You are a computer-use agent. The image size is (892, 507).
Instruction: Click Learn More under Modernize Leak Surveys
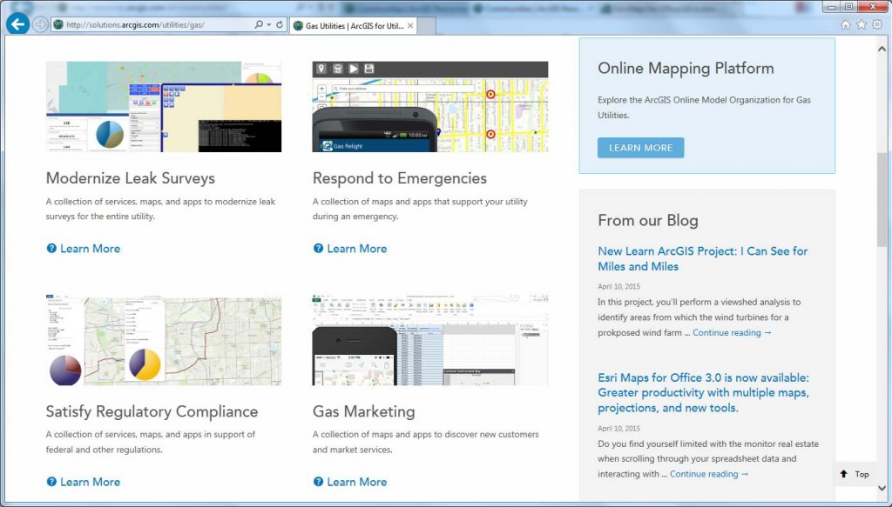point(90,249)
